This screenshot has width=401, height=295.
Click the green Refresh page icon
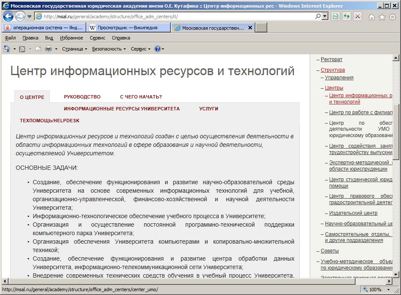347,17
